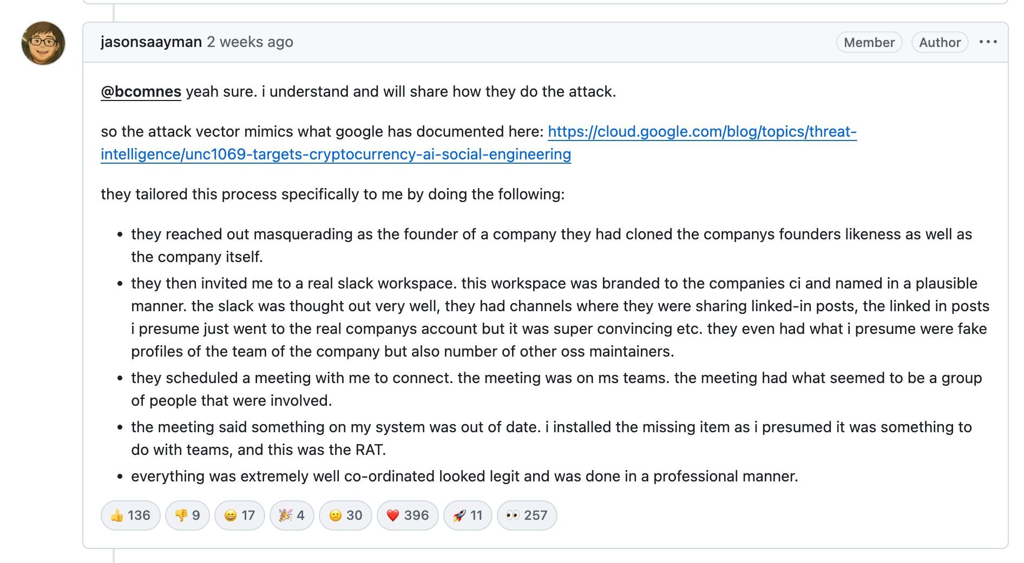This screenshot has height=563, width=1024.
Task: Toggle the thumbs up reaction (136)
Action: pos(130,515)
